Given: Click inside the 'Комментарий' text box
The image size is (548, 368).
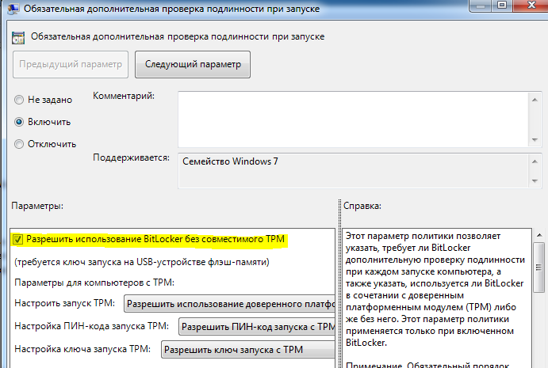Looking at the screenshot, I should coord(354,120).
